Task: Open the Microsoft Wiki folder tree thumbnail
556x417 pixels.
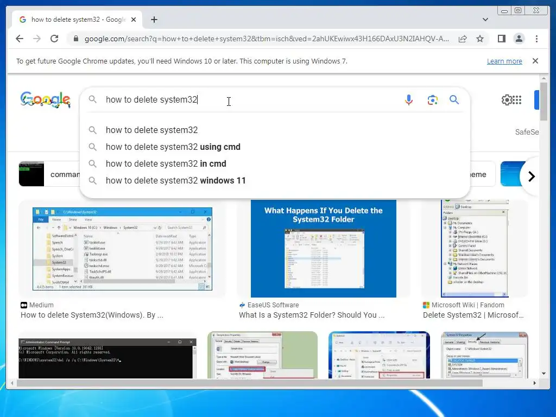Action: (475, 249)
